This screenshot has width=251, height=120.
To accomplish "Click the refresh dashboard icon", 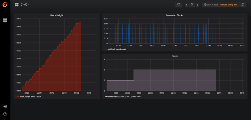I will (243, 5).
